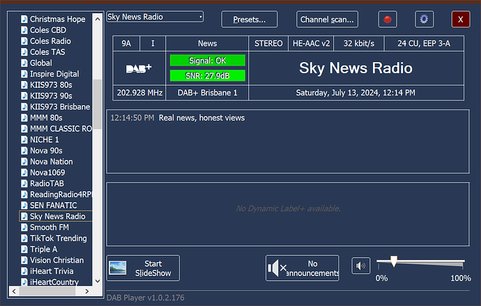This screenshot has width=481, height=306.
Task: Click the note icon beside Triple A
Action: (x=24, y=249)
